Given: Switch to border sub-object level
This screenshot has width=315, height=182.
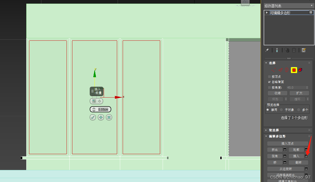Looking at the screenshot, I should (287, 70).
